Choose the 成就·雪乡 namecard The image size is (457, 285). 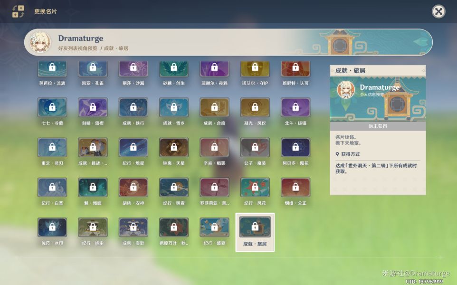174,107
